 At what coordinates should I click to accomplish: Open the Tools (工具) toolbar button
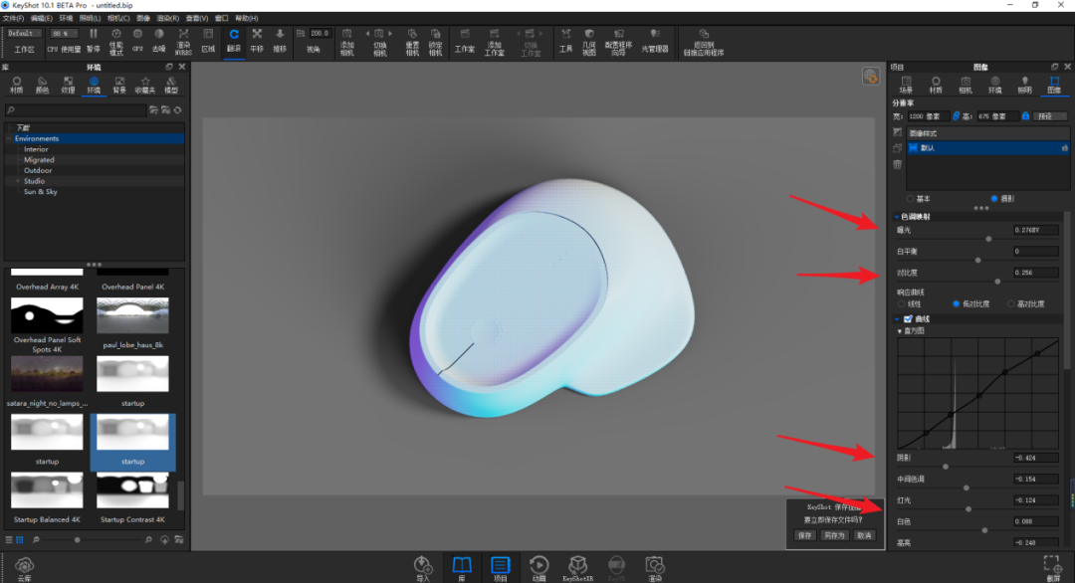pos(565,41)
